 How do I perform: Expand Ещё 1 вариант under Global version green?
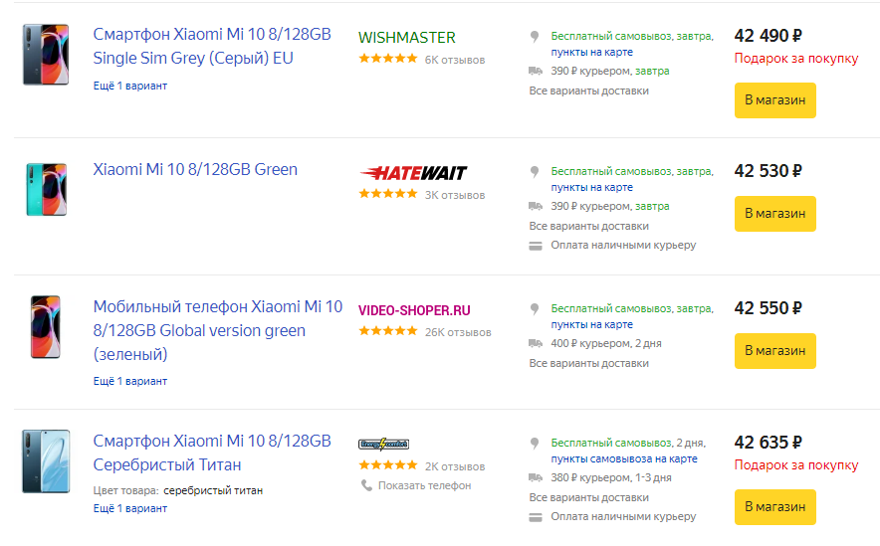click(130, 381)
